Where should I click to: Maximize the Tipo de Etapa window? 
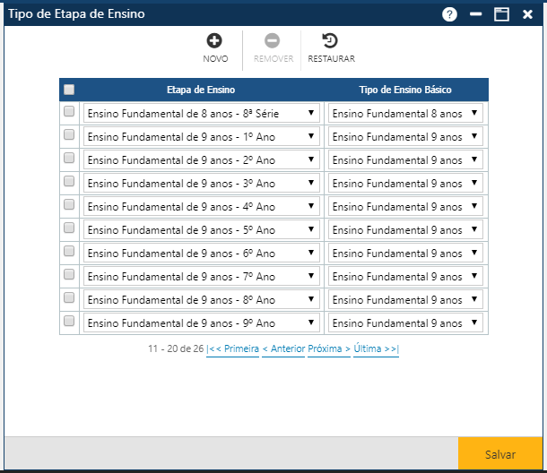tap(501, 14)
